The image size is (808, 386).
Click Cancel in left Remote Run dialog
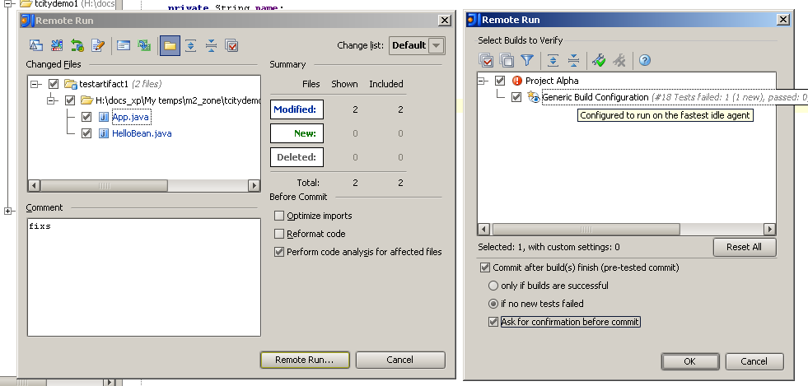point(399,360)
